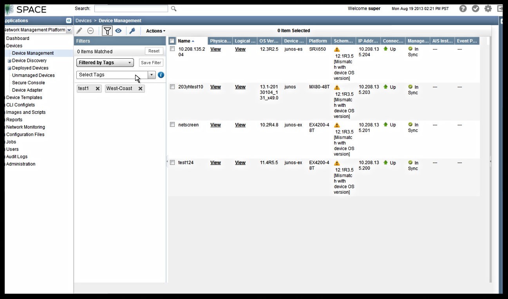508x299 pixels.
Task: View physical inventory for test124
Action: (215, 163)
